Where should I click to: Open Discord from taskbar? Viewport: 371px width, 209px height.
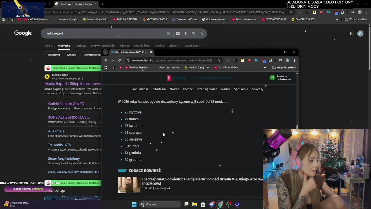point(212,204)
